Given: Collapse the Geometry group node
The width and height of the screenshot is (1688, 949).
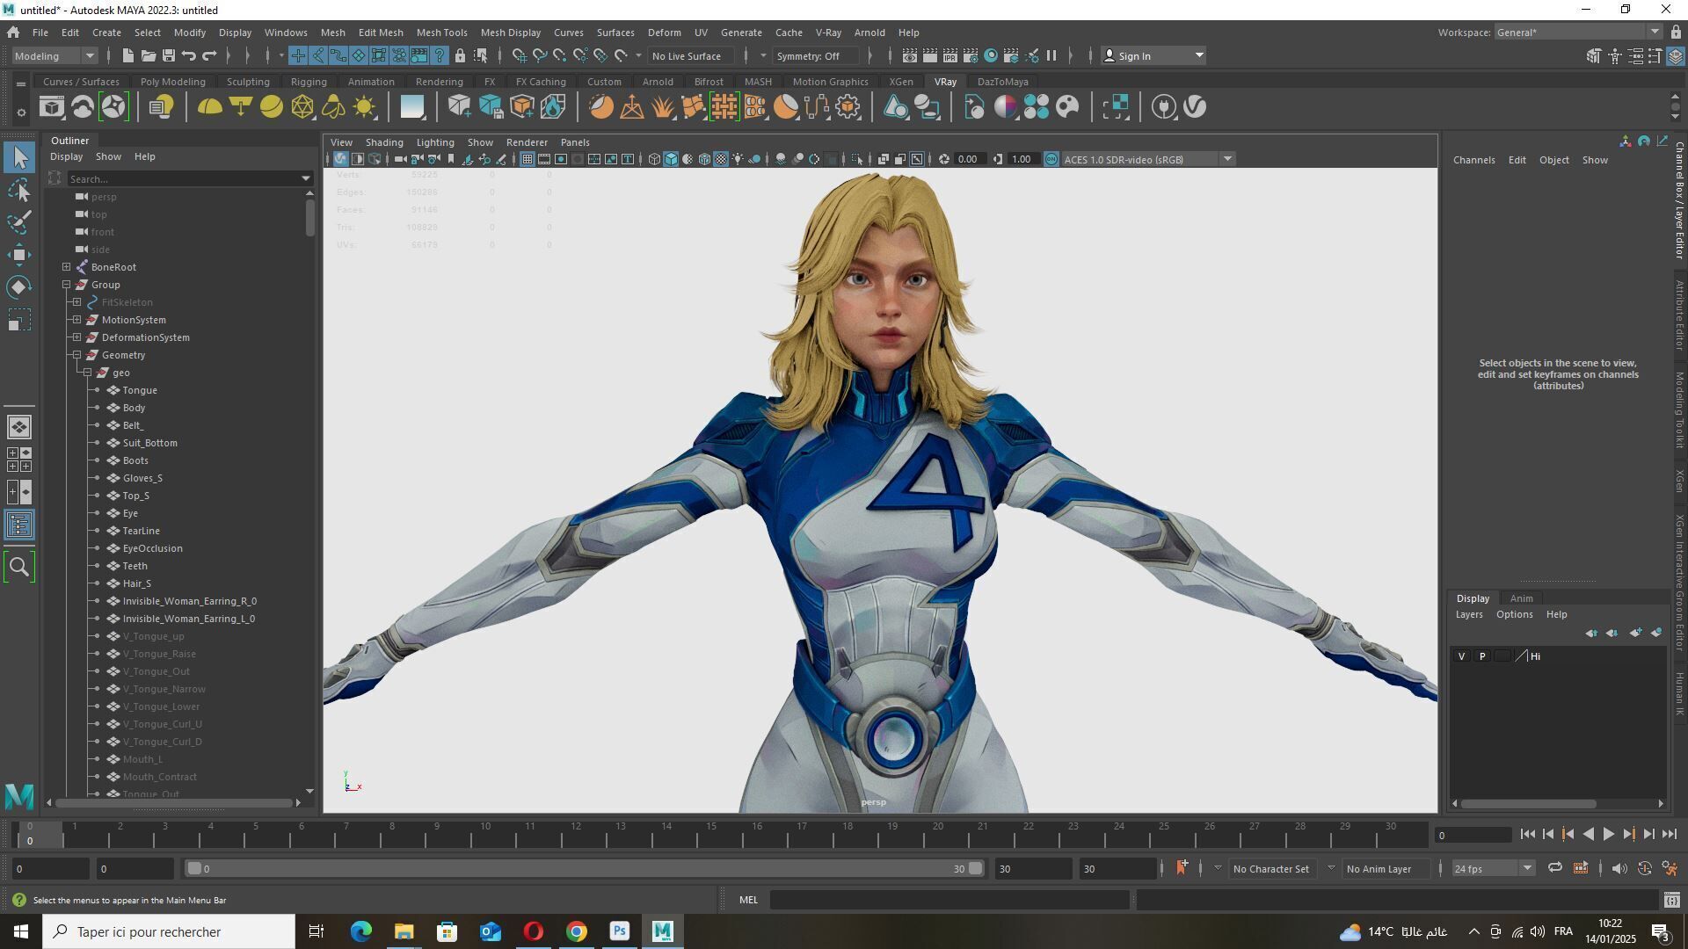Looking at the screenshot, I should click(77, 355).
